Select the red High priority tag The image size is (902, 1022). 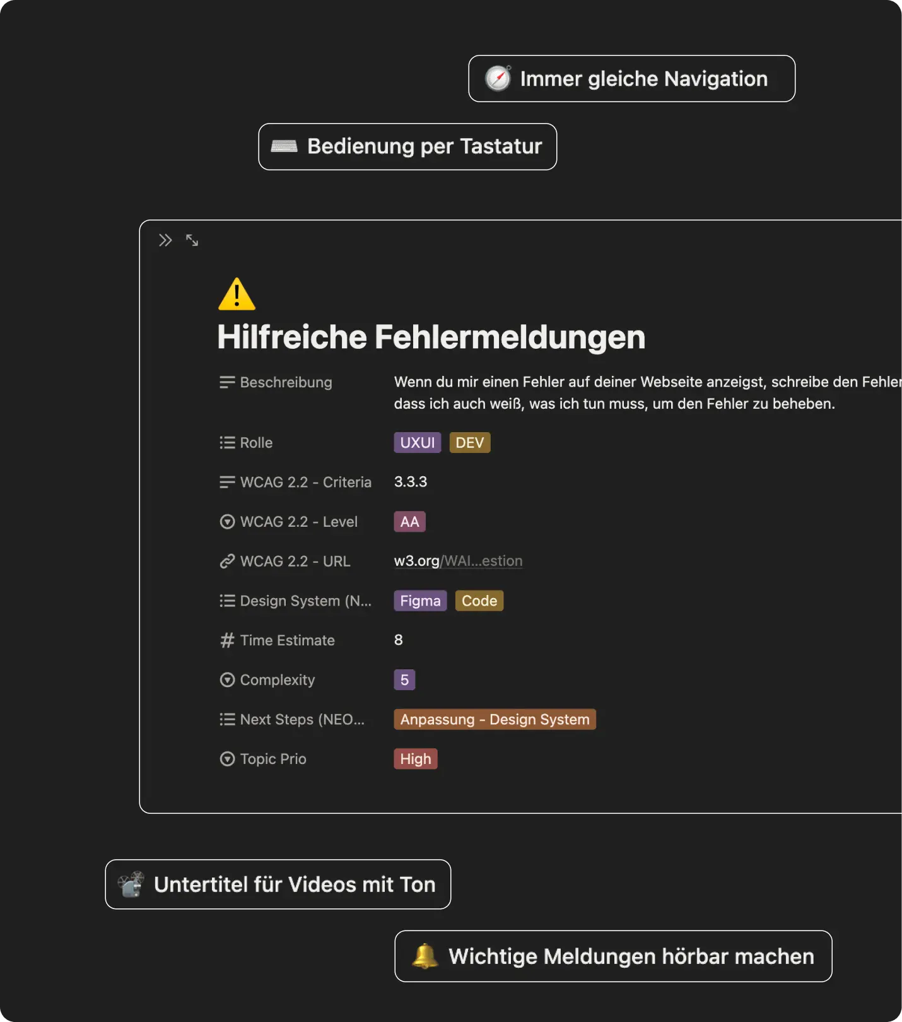point(416,759)
